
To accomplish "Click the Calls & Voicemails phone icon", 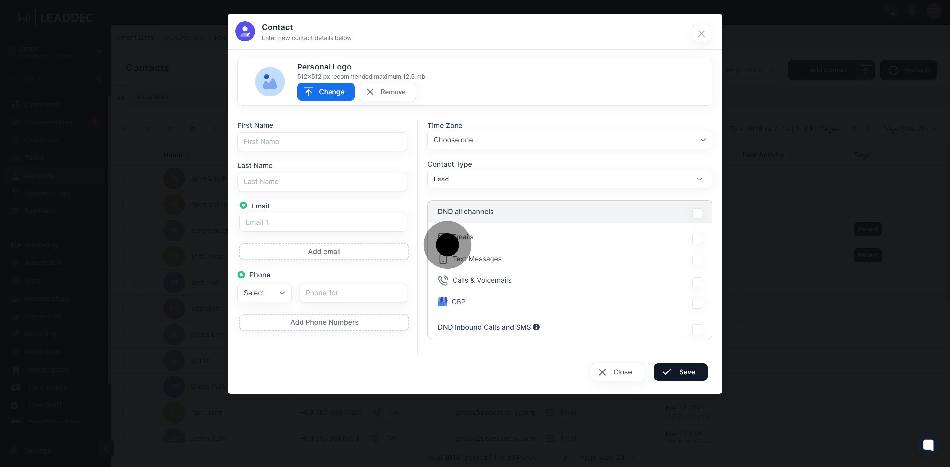I will pyautogui.click(x=443, y=280).
